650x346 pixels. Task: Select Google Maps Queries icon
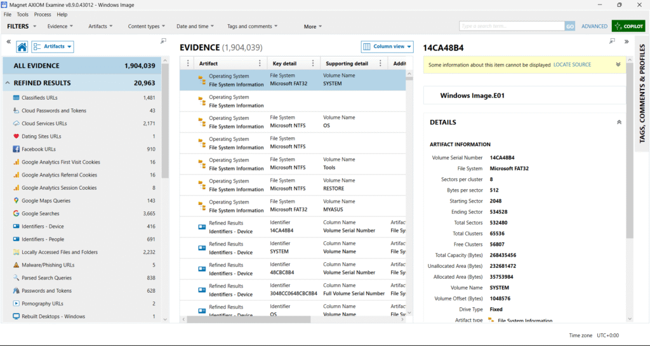(x=16, y=201)
